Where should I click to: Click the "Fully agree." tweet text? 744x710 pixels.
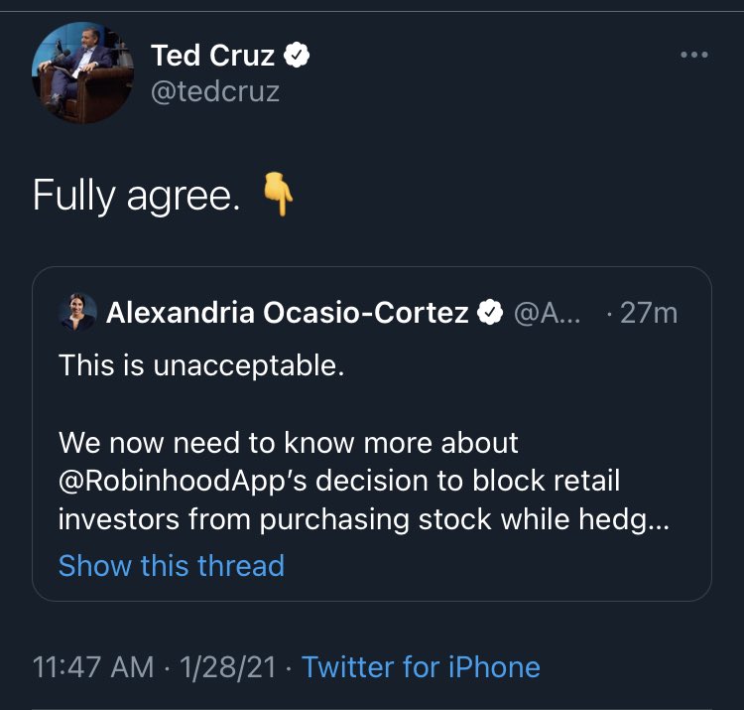coord(136,196)
